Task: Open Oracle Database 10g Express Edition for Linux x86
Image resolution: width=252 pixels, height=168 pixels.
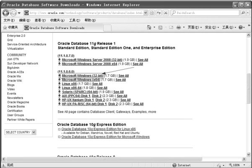Action: [x=99, y=129]
